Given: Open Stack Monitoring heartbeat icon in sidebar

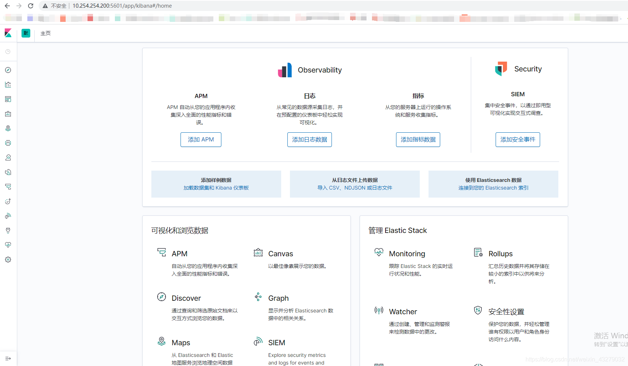Looking at the screenshot, I should coord(8,245).
